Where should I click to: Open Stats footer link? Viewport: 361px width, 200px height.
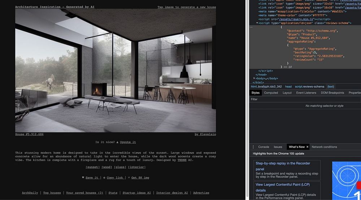pos(113,193)
